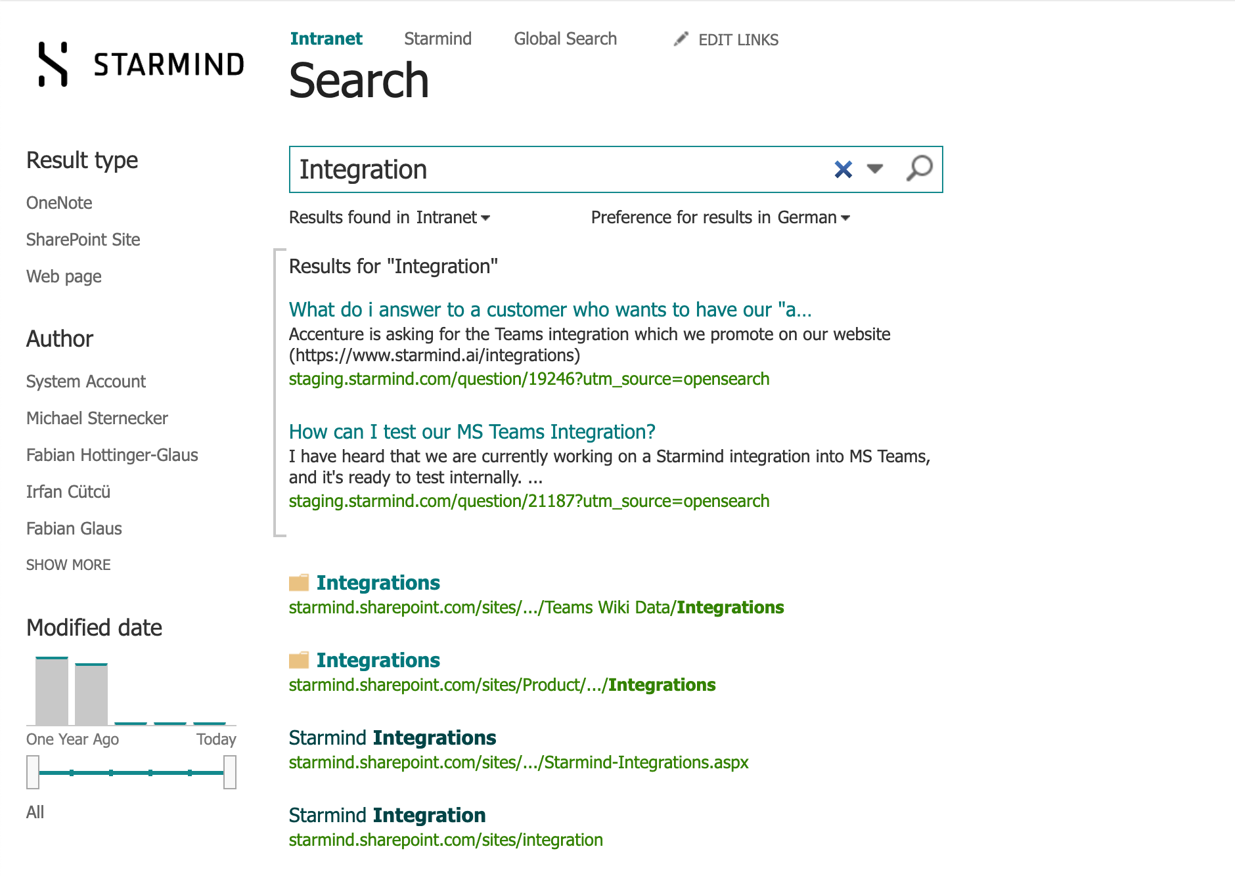This screenshot has height=876, width=1235.
Task: Open Starmind Integration result title
Action: (388, 815)
